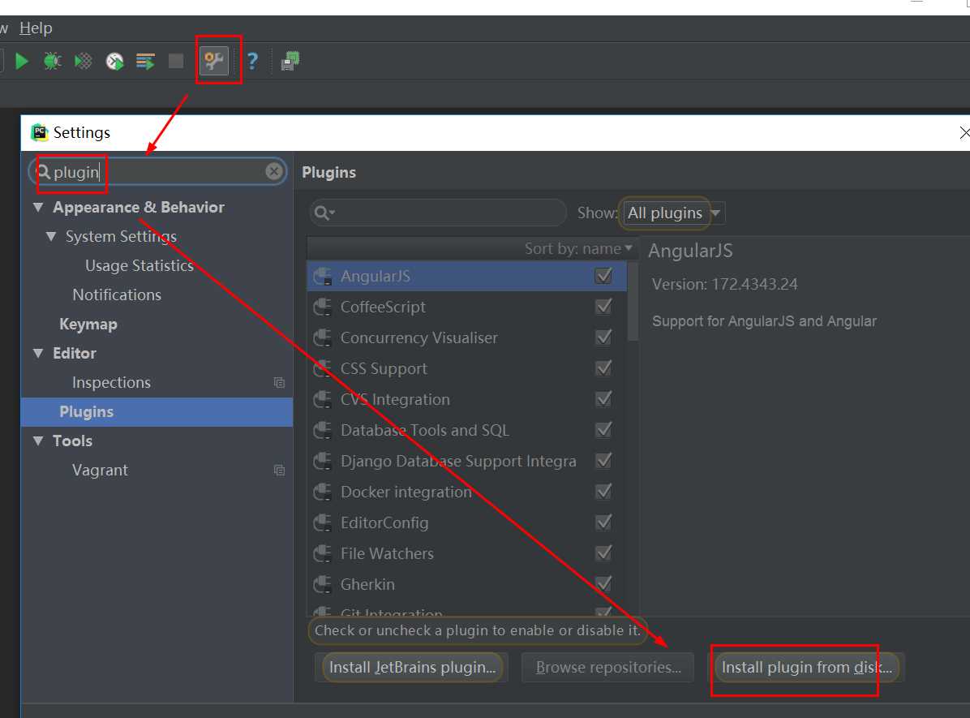Click the EditorConfig plugin icon

322,523
